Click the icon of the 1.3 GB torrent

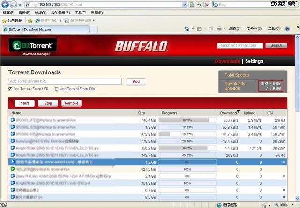(13, 127)
